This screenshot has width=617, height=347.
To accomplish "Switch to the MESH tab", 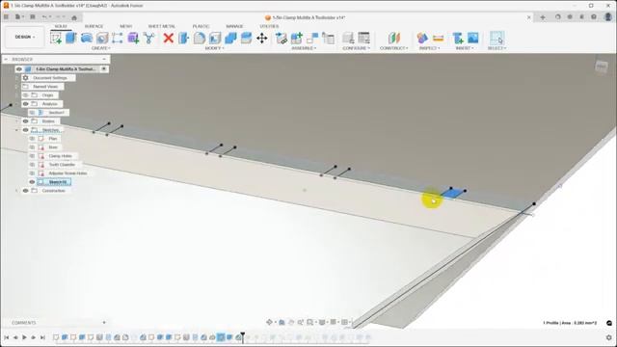I will (126, 26).
